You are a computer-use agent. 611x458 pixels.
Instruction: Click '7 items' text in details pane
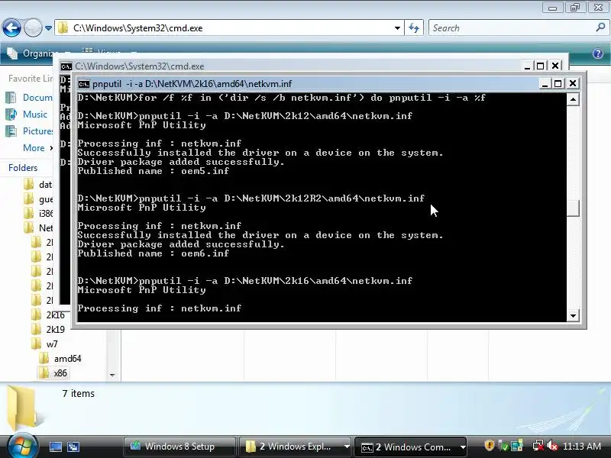point(79,394)
